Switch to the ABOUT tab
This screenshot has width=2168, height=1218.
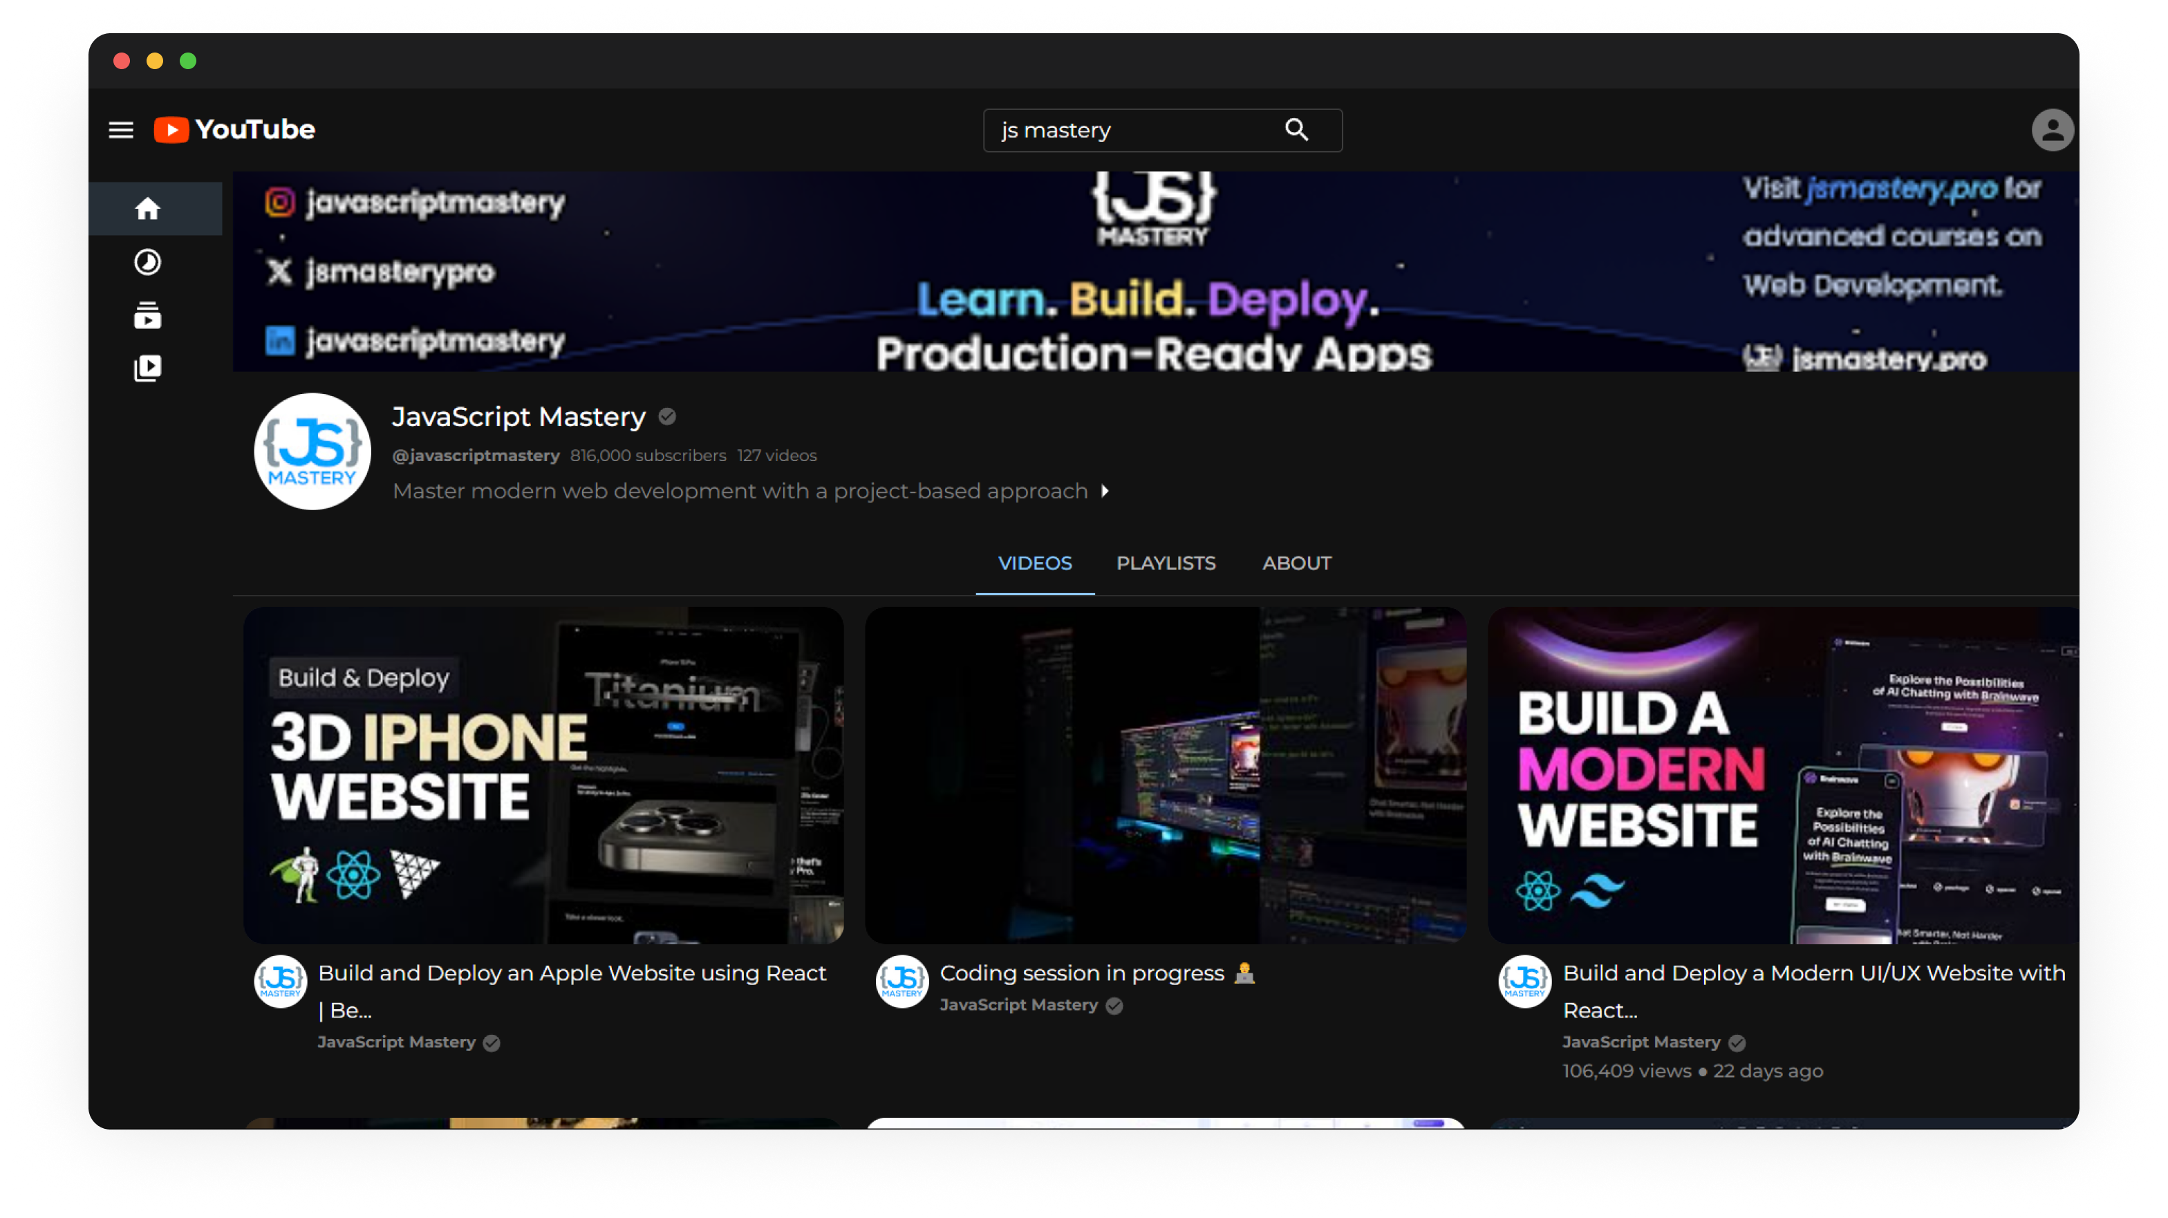1296,563
